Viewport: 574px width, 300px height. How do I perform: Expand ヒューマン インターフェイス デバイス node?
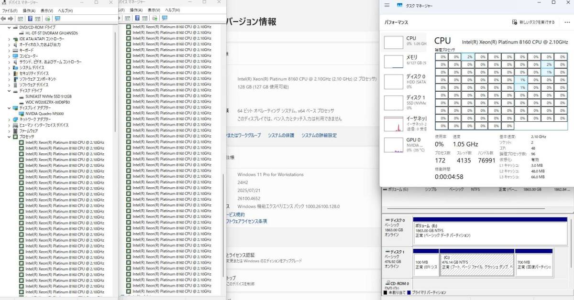[9, 125]
